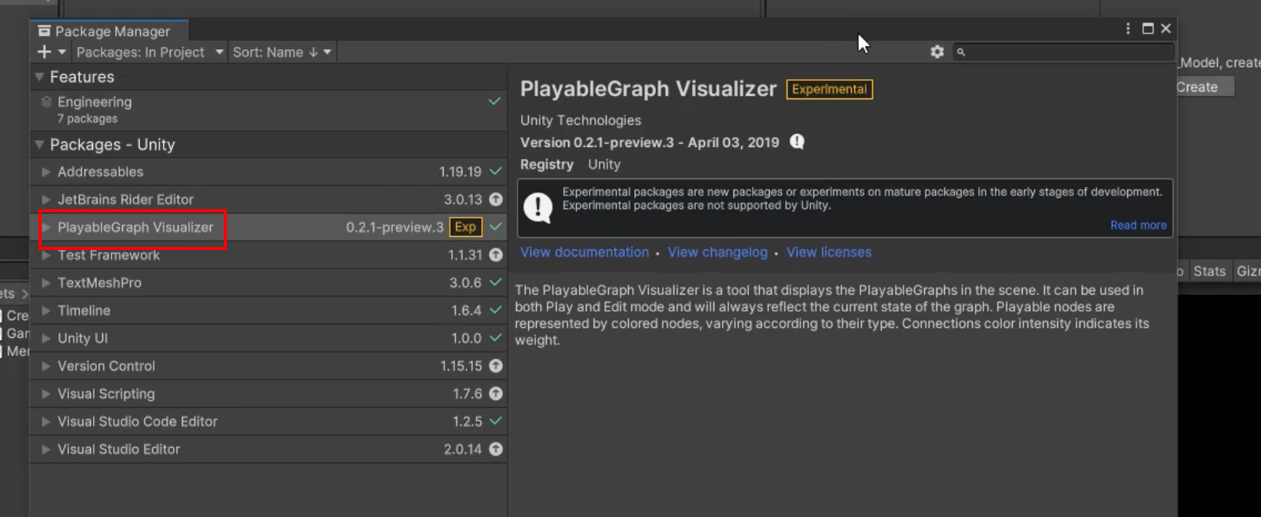Click Visual Studio Editor update icon
Image resolution: width=1261 pixels, height=517 pixels.
496,449
